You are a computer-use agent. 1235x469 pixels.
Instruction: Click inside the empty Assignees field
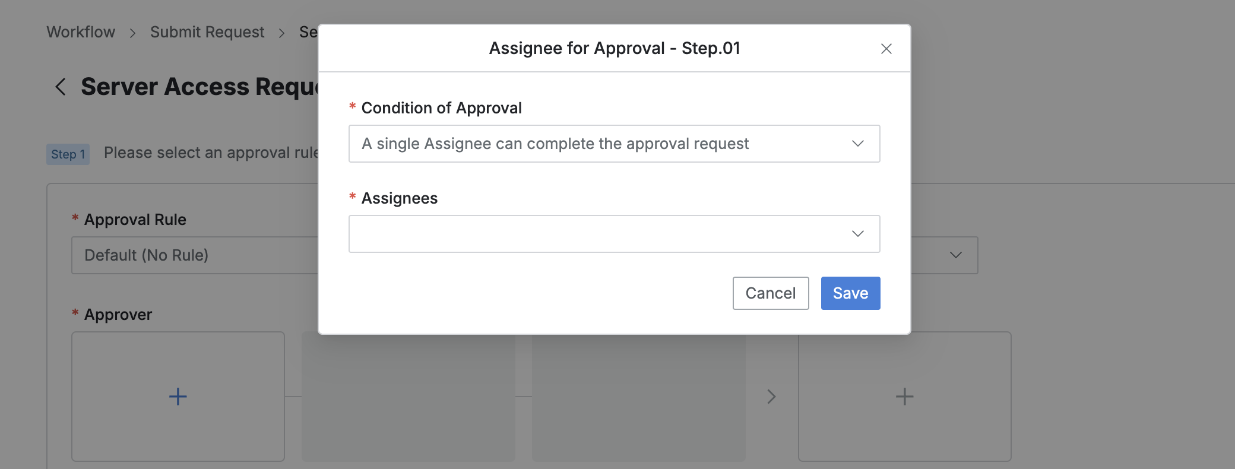pos(594,234)
